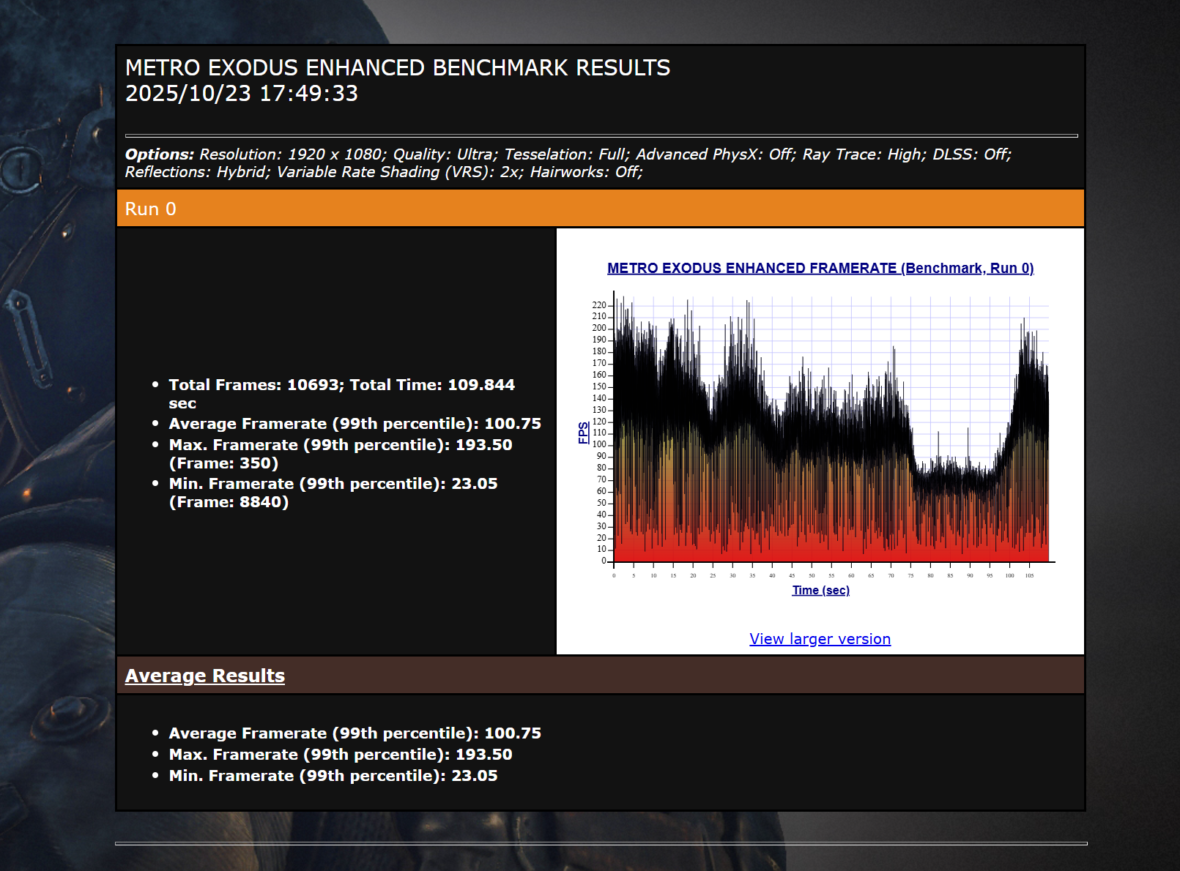The image size is (1180, 871).
Task: Select Max. Framerate under Average Results
Action: pyautogui.click(x=340, y=755)
